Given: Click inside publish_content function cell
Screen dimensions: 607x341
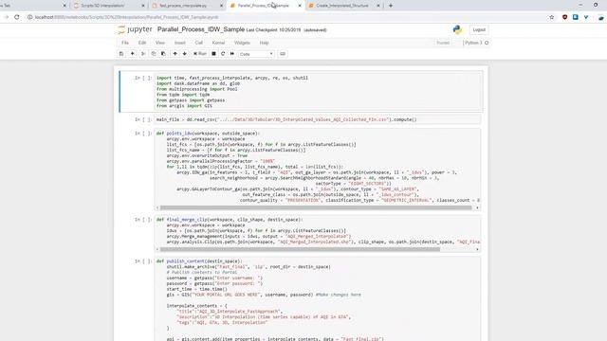Looking at the screenshot, I should pos(318,299).
